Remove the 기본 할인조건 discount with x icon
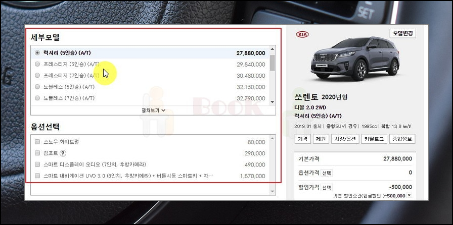 (409, 195)
